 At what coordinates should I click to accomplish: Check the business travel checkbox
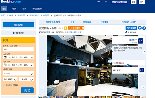pos(4,85)
